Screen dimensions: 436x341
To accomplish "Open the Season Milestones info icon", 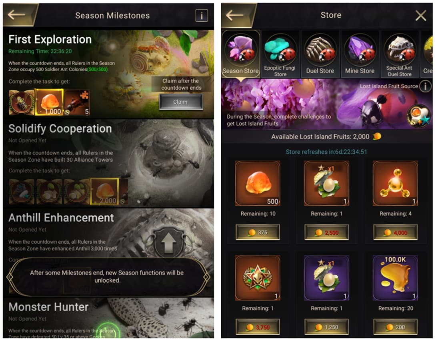I will 202,15.
